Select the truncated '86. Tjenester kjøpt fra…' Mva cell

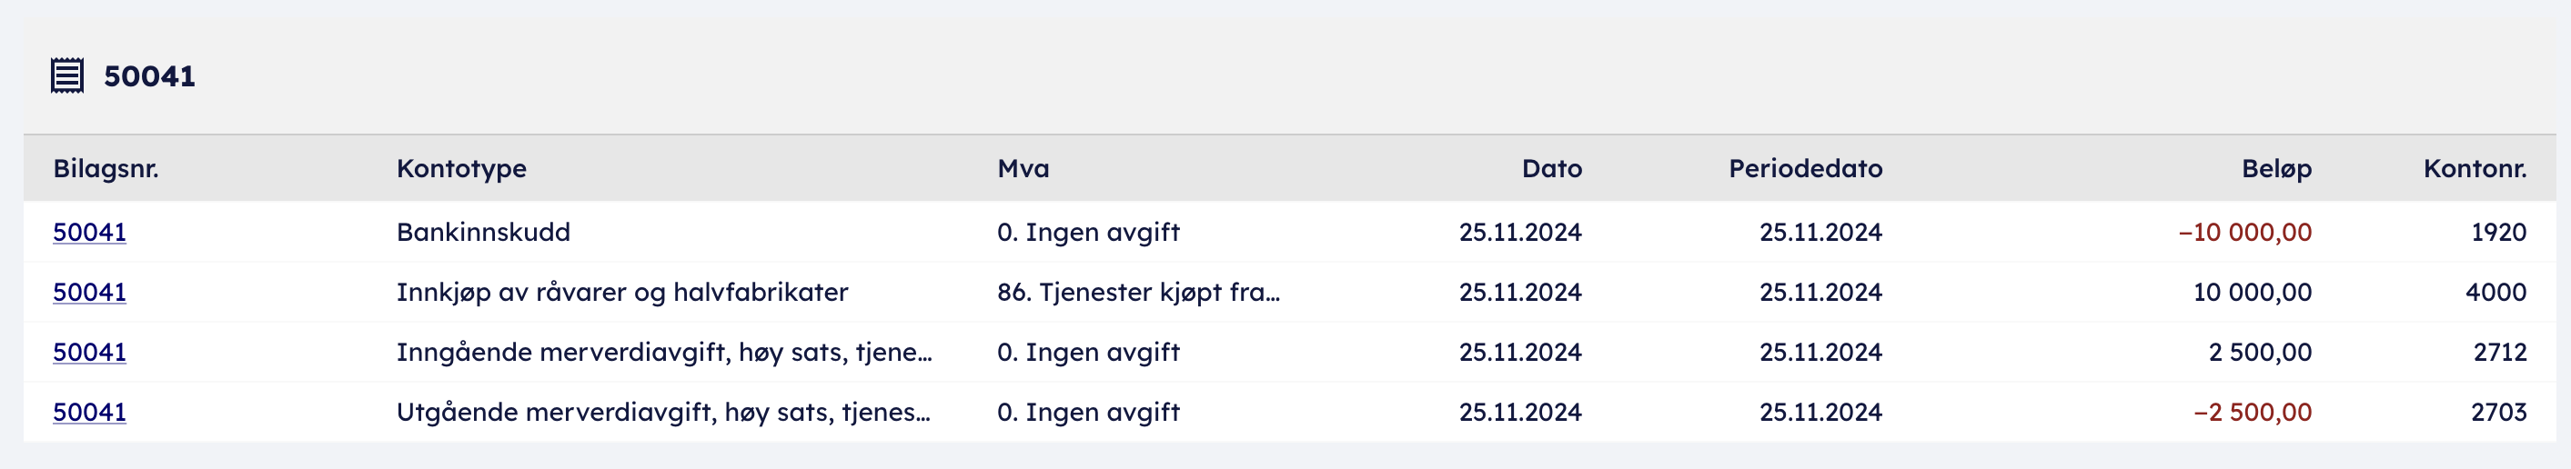click(1138, 293)
